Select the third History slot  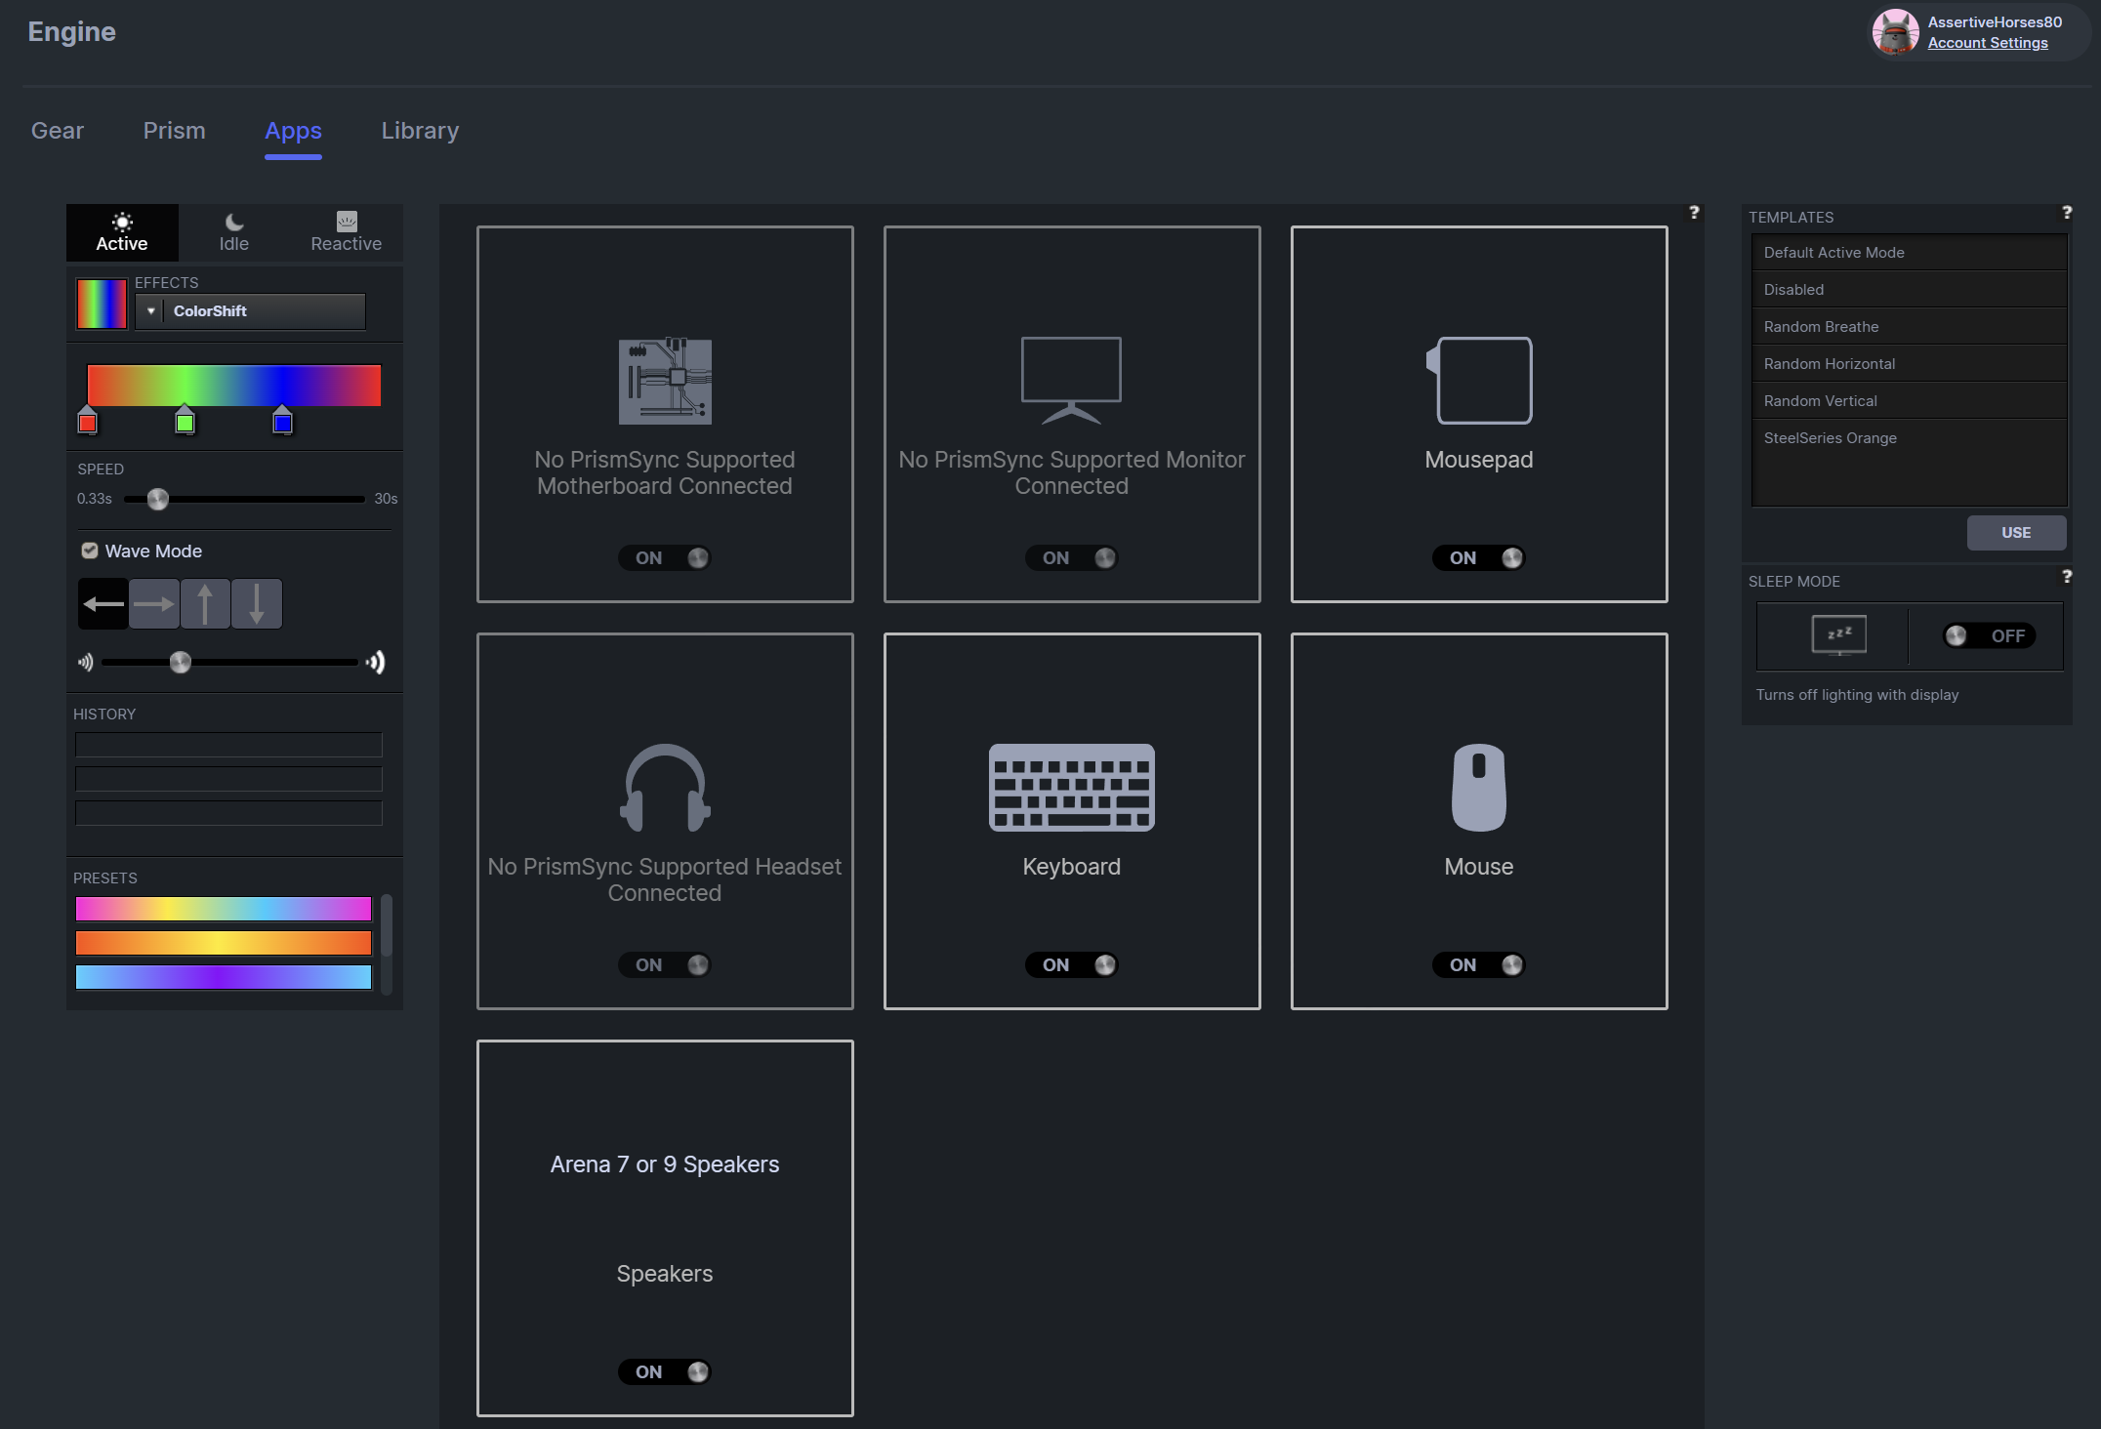tap(228, 813)
